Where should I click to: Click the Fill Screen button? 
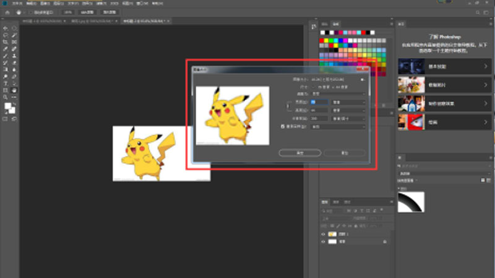110,12
